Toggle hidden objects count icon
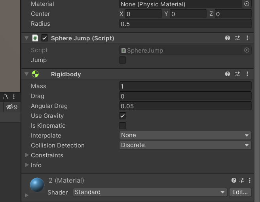The image size is (260, 202). pyautogui.click(x=12, y=107)
